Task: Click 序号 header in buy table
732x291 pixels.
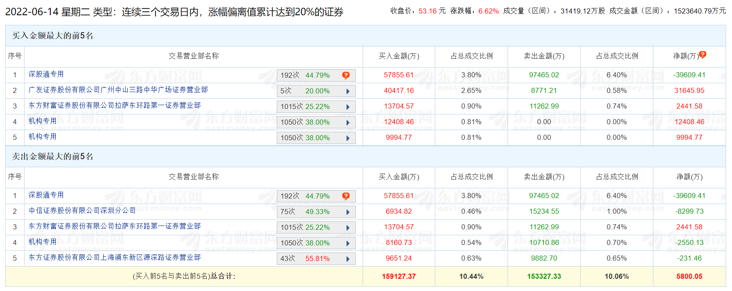Action: click(x=15, y=56)
